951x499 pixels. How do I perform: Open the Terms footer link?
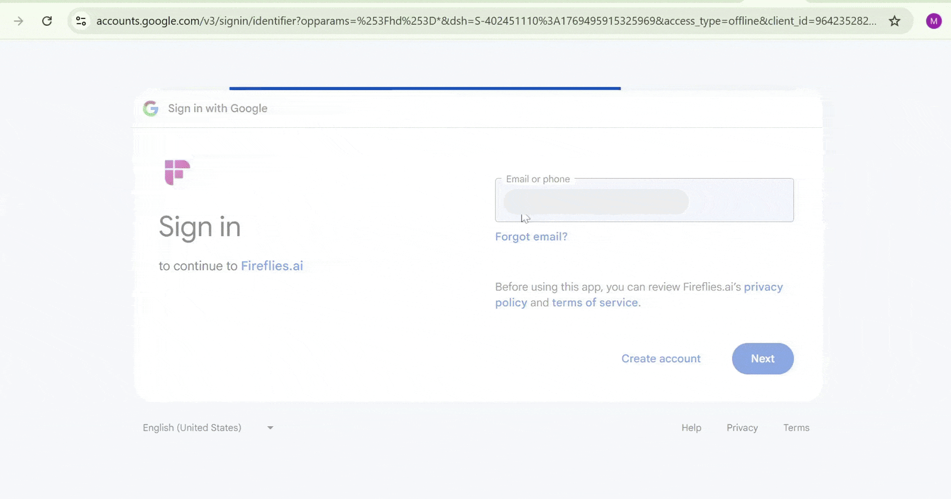coord(796,428)
